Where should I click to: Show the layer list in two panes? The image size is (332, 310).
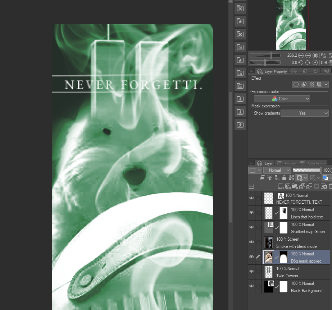(x=251, y=186)
